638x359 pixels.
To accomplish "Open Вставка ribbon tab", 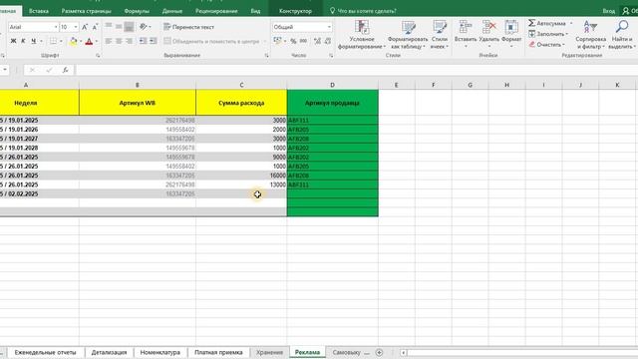I will [39, 11].
